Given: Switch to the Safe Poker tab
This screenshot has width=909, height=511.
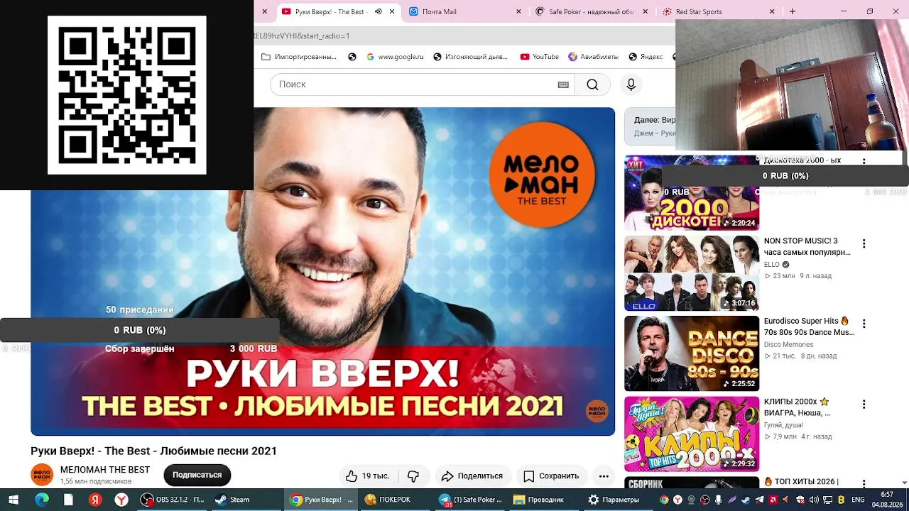Looking at the screenshot, I should (592, 11).
